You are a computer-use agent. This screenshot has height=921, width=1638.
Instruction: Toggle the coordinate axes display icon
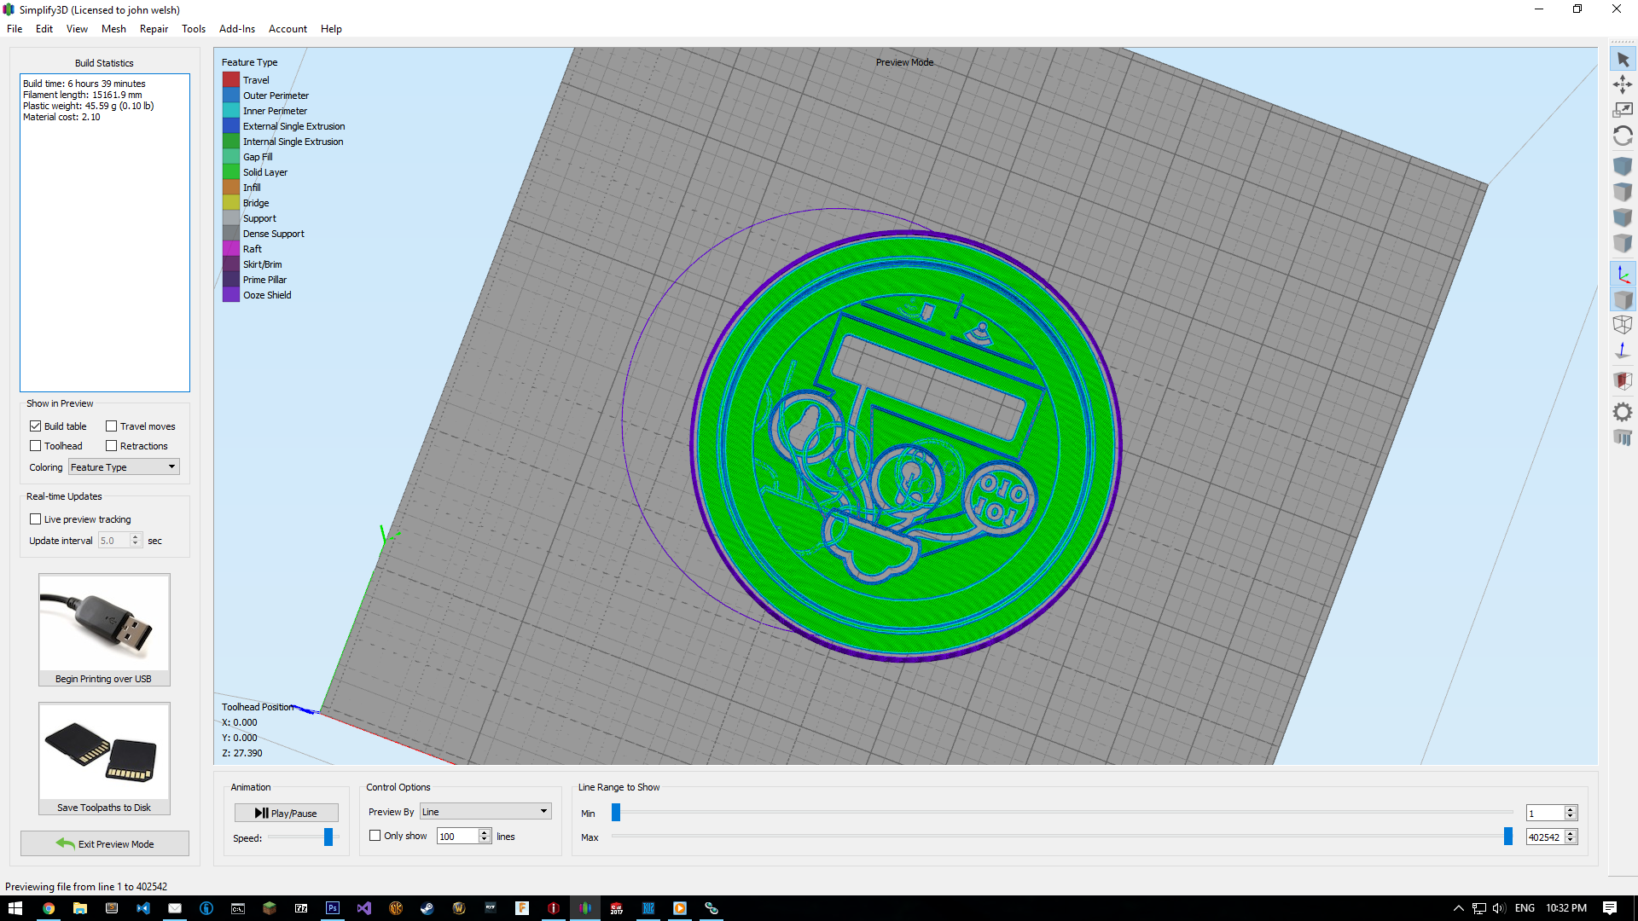coord(1623,274)
